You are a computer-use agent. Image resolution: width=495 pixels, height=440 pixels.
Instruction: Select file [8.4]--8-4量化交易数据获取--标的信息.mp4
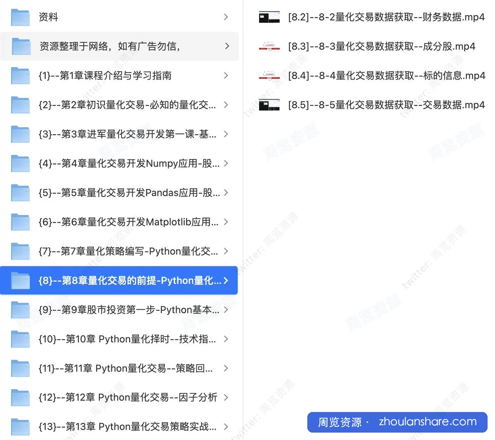click(387, 76)
